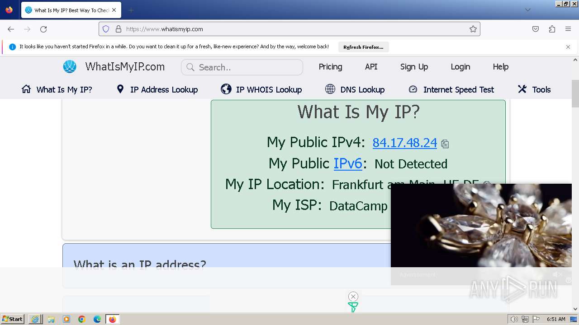Click the 6:51 AM system clock
Image resolution: width=579 pixels, height=325 pixels.
pos(556,319)
